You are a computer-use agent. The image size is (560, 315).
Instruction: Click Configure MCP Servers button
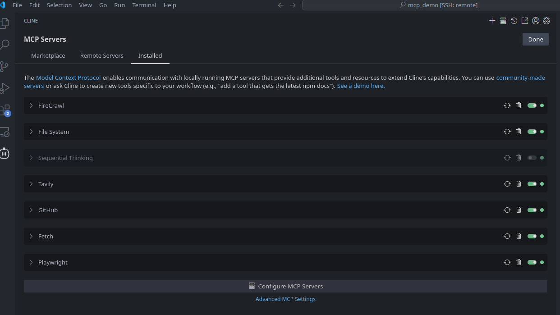(x=285, y=286)
